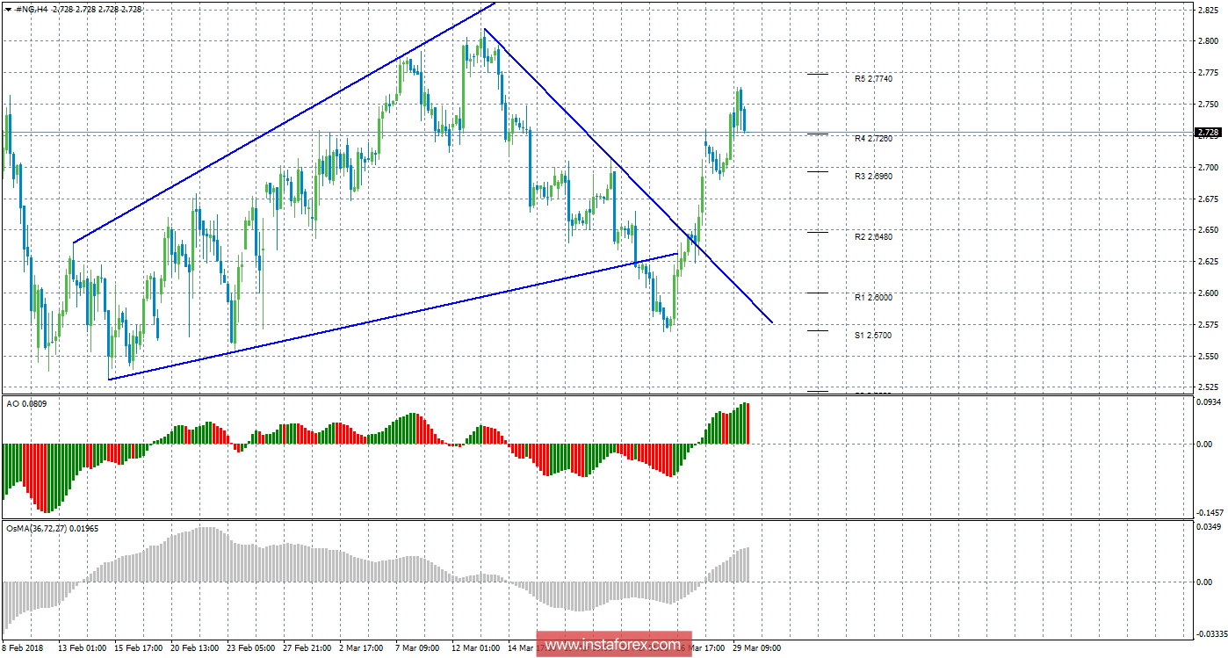Click the 2.600 price axis value
Image resolution: width=1228 pixels, height=658 pixels.
click(1207, 293)
